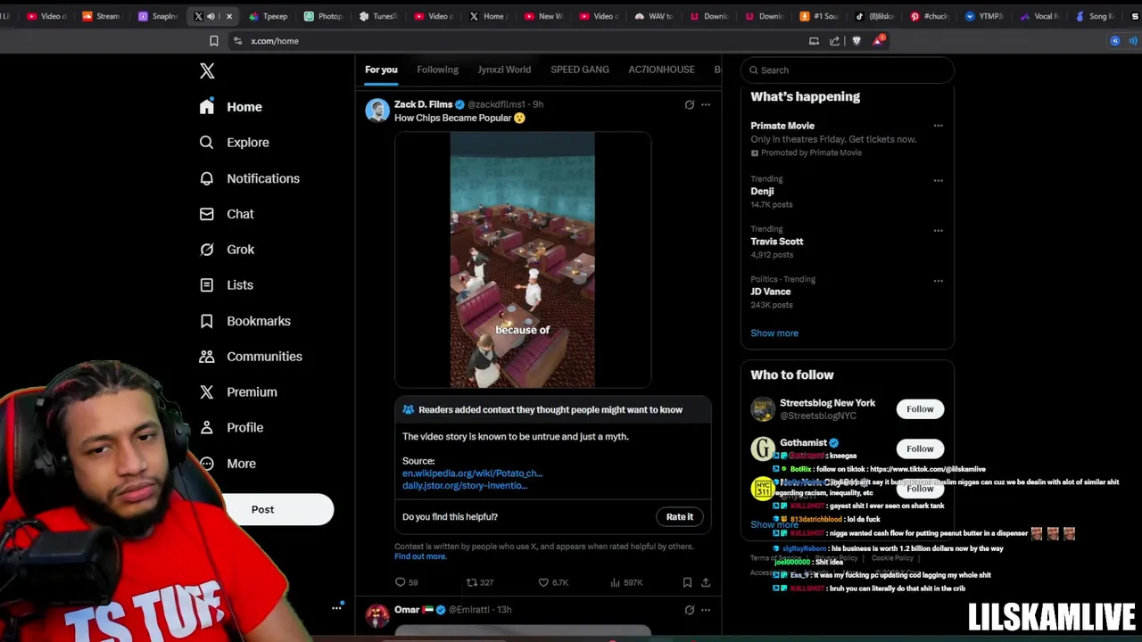
Task: Focus the X Search field
Action: tap(848, 70)
